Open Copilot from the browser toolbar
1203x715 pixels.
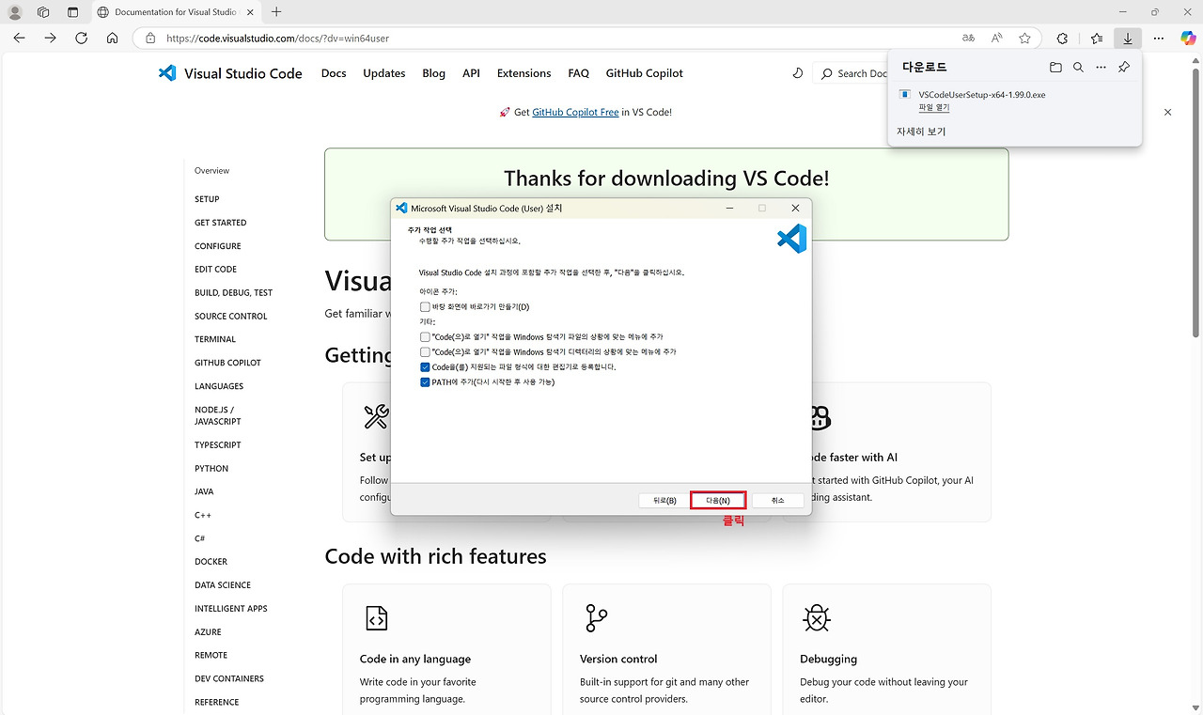click(x=1188, y=38)
